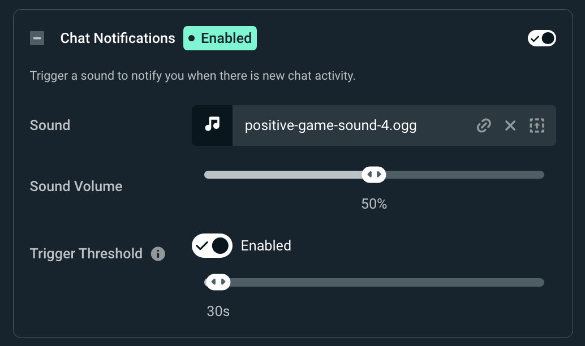Click the link icon to set sound URL
This screenshot has height=346, width=585.
(x=483, y=126)
